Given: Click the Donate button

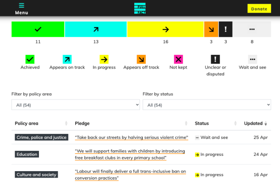Looking at the screenshot, I should [259, 8].
